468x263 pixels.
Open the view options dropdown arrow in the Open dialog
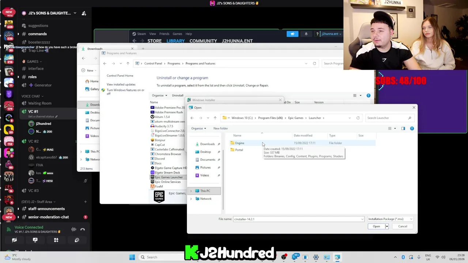pos(395,129)
